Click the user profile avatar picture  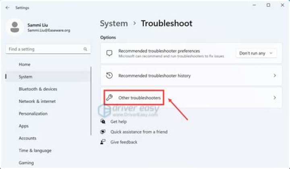pyautogui.click(x=15, y=27)
